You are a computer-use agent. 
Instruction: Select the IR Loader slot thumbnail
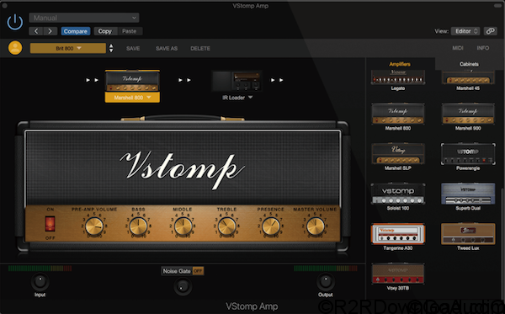pyautogui.click(x=237, y=81)
